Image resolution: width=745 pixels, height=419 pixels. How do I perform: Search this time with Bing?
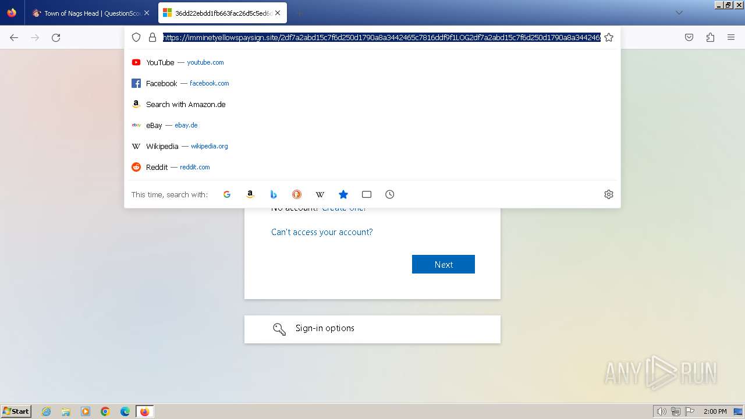click(x=274, y=194)
